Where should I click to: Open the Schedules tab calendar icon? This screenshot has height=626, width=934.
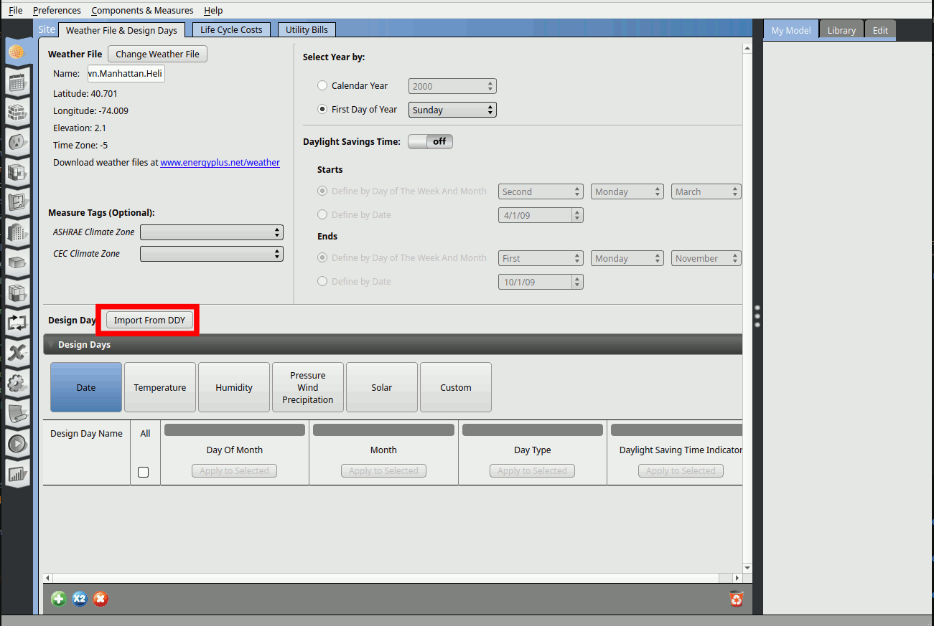point(17,82)
